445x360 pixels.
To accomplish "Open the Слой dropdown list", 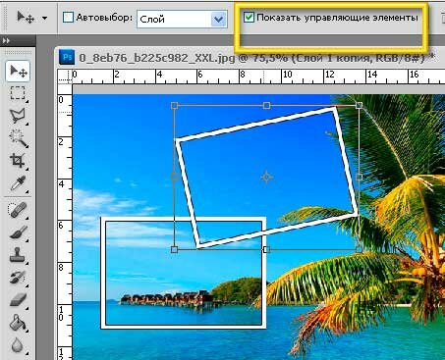I will tap(182, 20).
